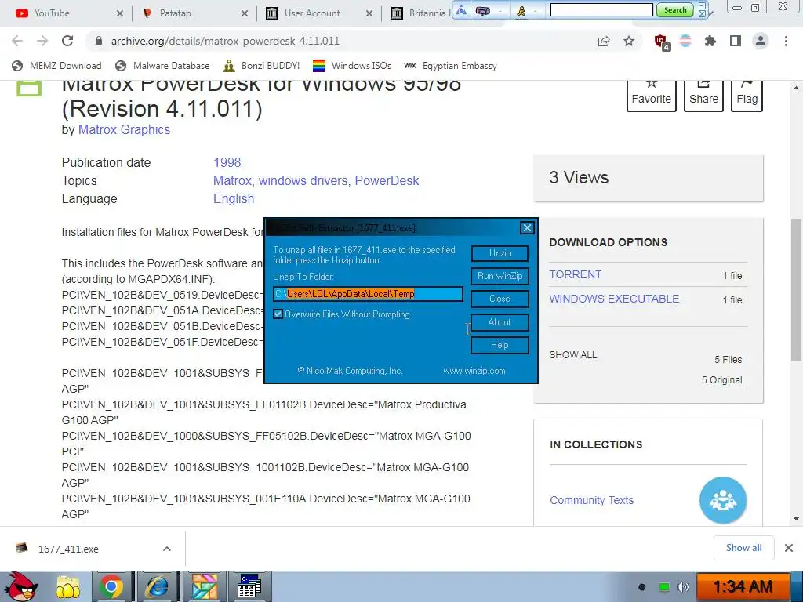Click the AOL triangle logo in floating toolbar

[x=462, y=10]
